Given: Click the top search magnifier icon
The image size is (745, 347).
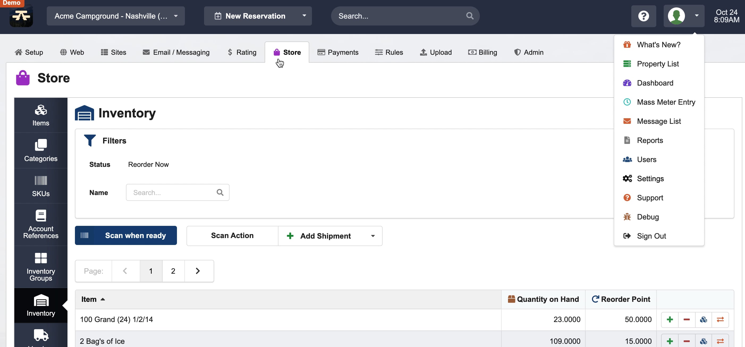Looking at the screenshot, I should click(470, 16).
